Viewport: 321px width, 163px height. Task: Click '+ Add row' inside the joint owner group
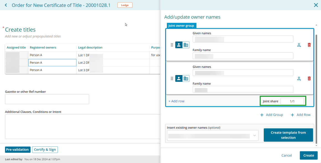[x=177, y=101]
